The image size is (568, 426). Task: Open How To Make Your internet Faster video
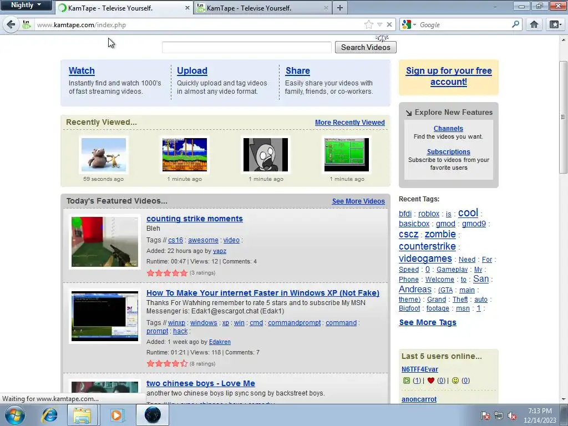tap(262, 293)
